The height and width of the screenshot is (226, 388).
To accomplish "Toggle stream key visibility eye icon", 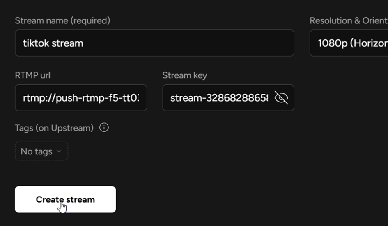I will click(x=281, y=98).
